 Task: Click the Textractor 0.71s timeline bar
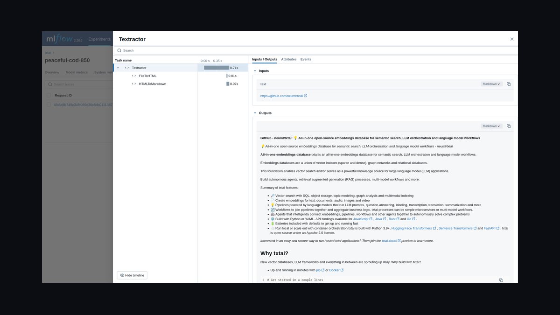(x=217, y=68)
